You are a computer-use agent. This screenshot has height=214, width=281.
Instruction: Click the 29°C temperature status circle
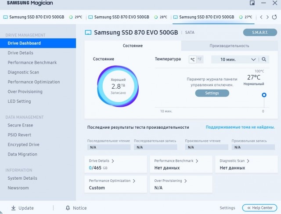71,17
